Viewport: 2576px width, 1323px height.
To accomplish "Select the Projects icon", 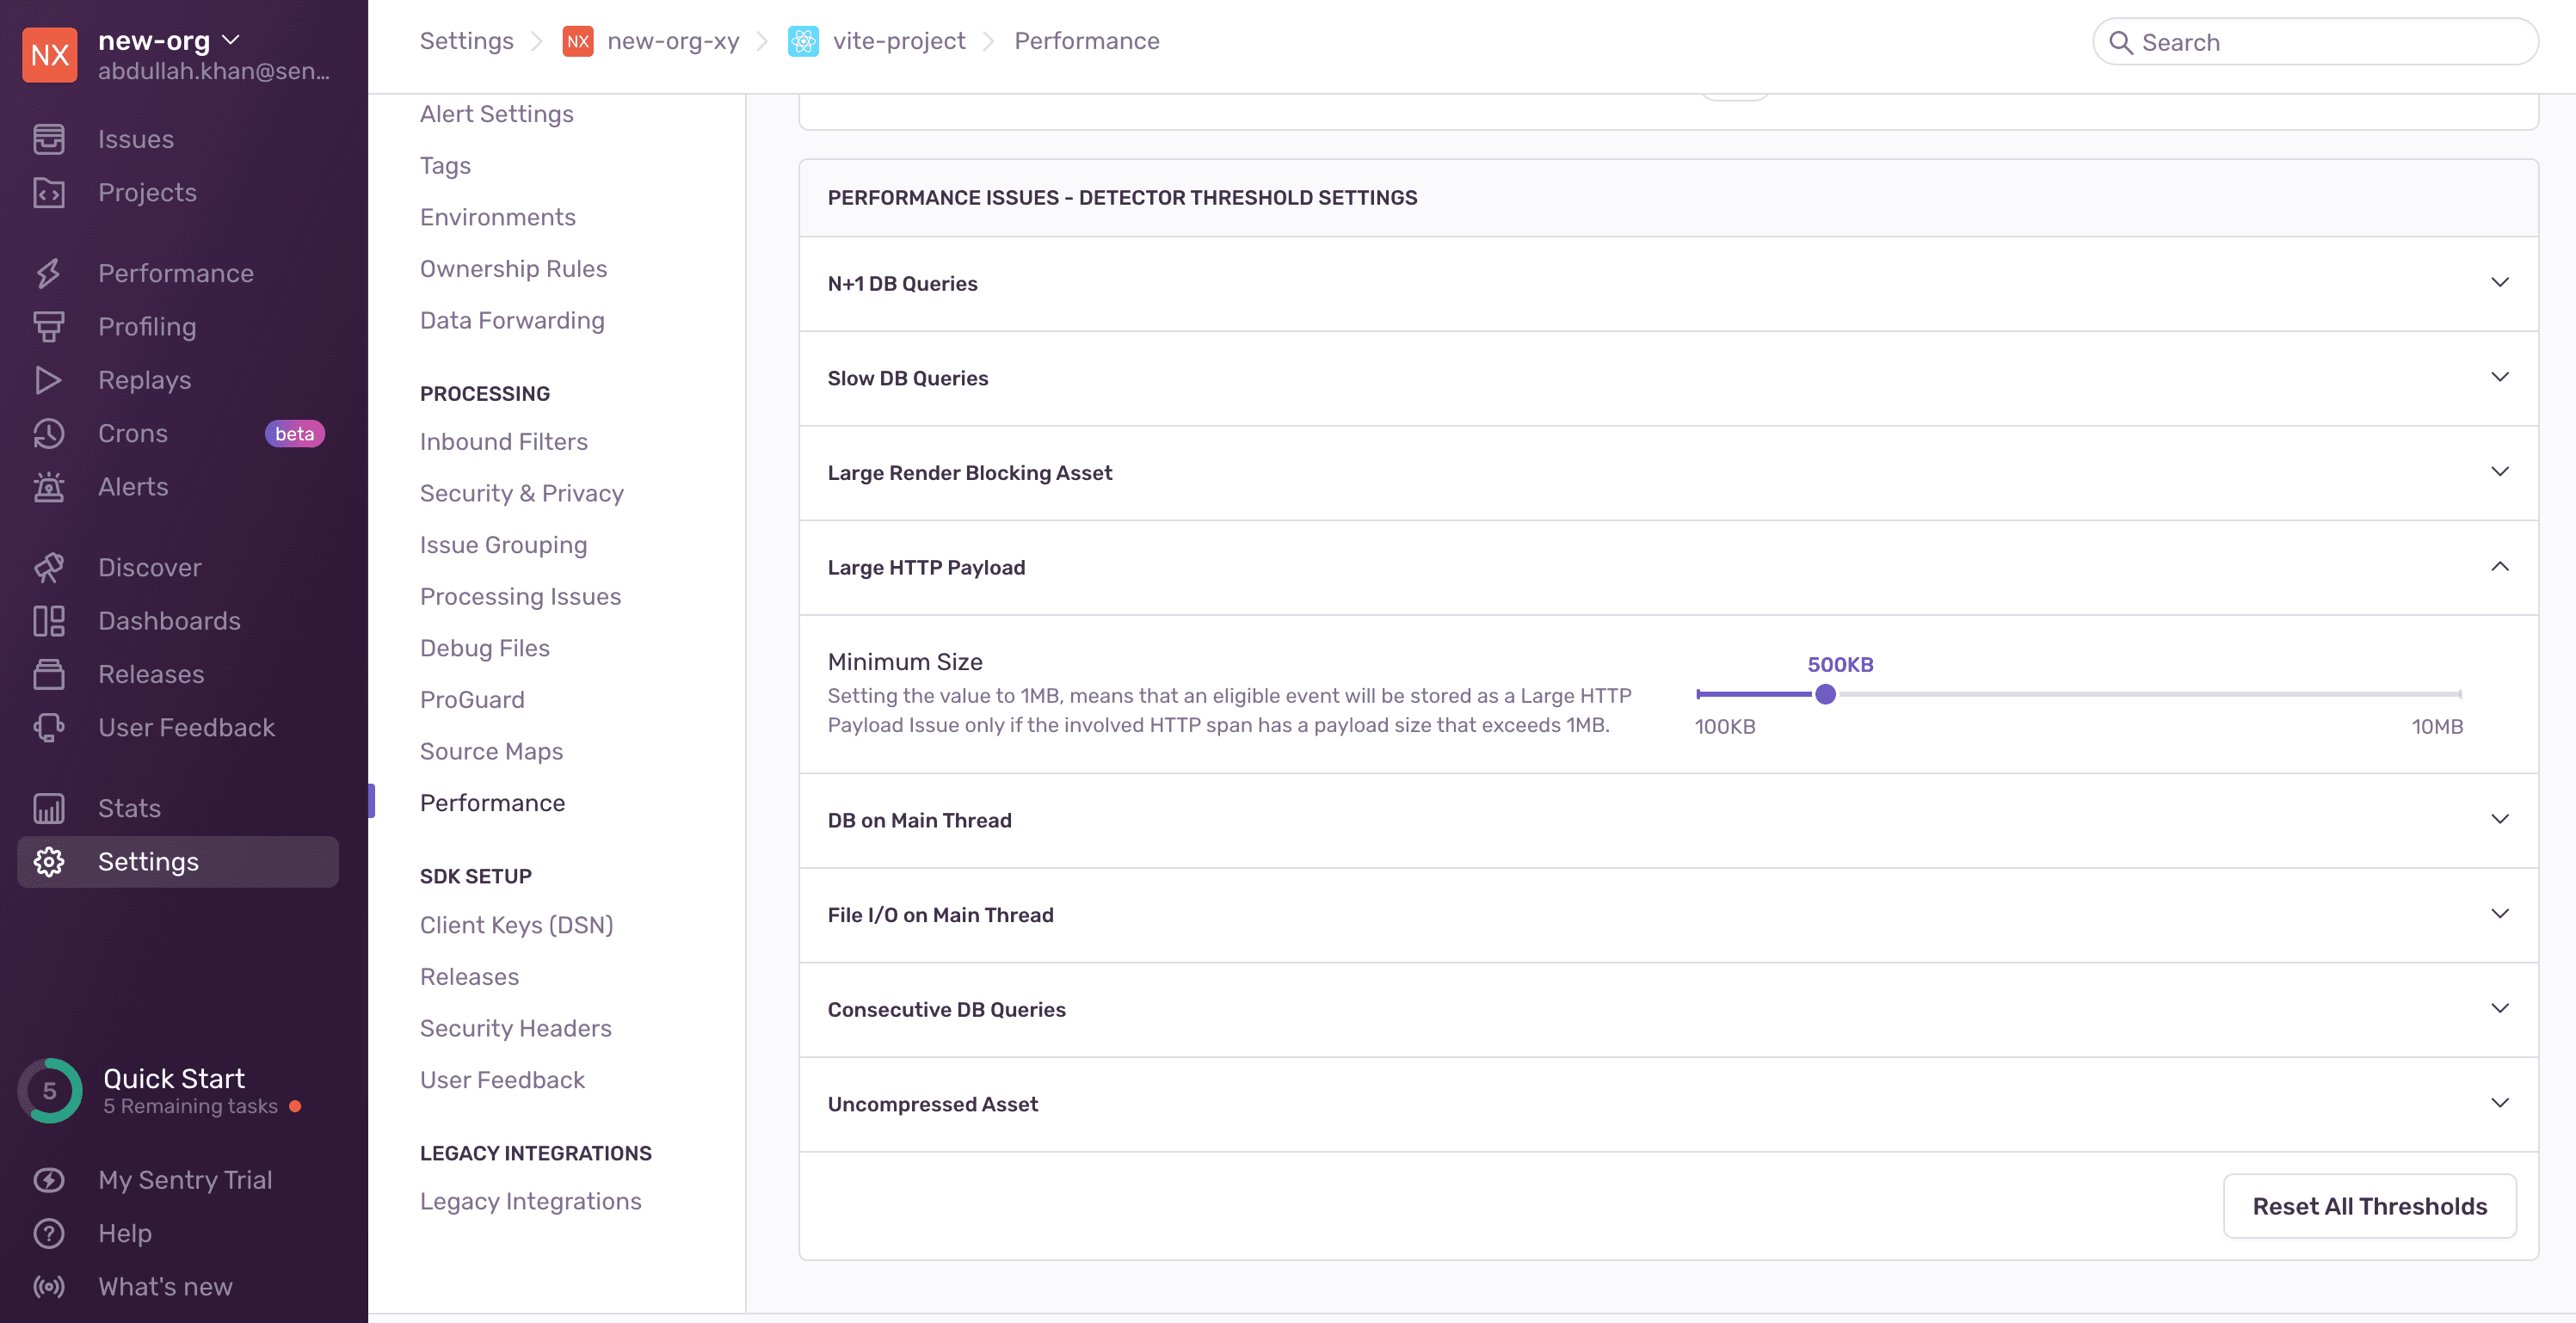I will click(49, 193).
